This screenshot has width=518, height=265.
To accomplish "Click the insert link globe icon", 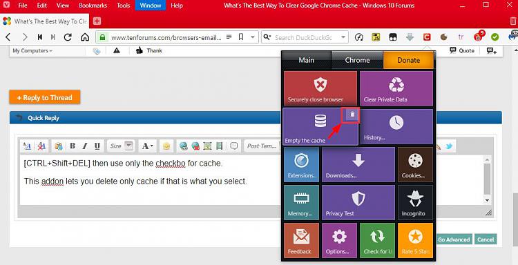I will click(x=184, y=146).
